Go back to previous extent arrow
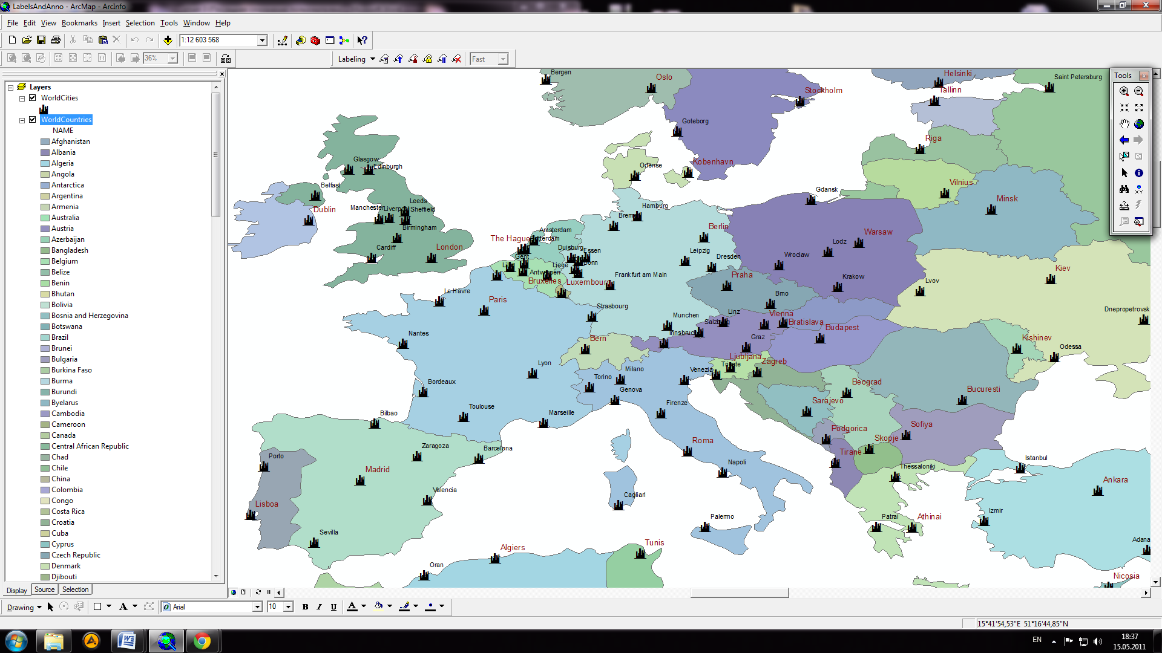This screenshot has height=653, width=1162. coord(1124,140)
